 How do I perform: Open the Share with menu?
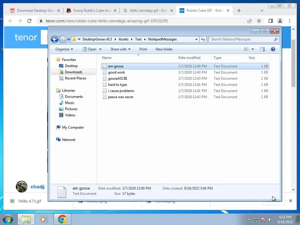(120, 49)
